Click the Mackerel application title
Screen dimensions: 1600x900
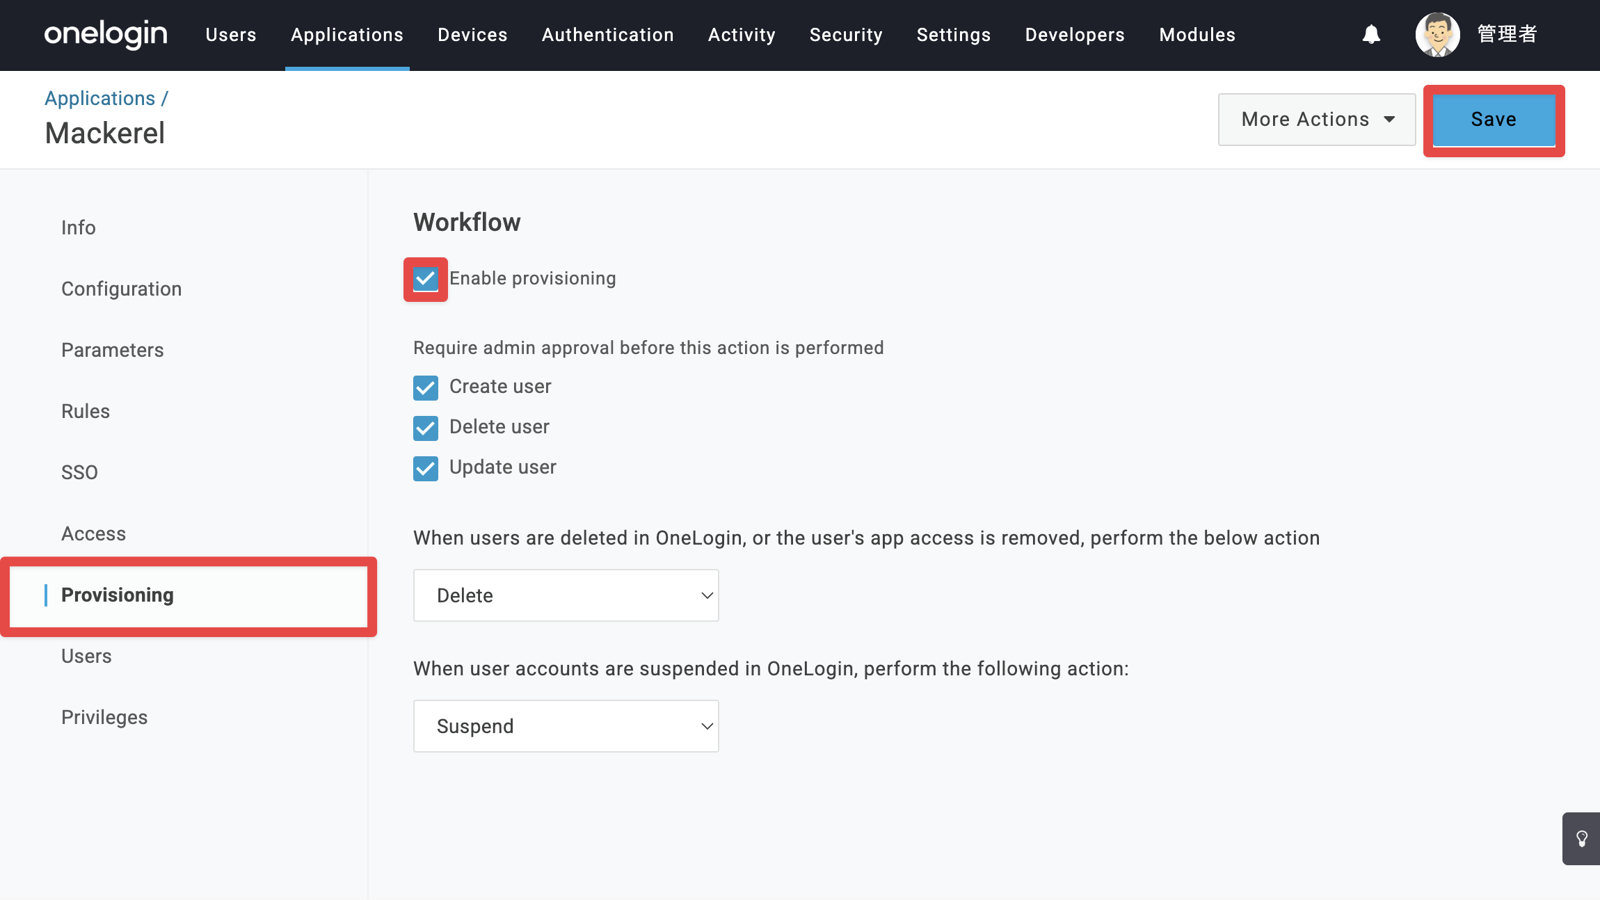click(x=105, y=134)
